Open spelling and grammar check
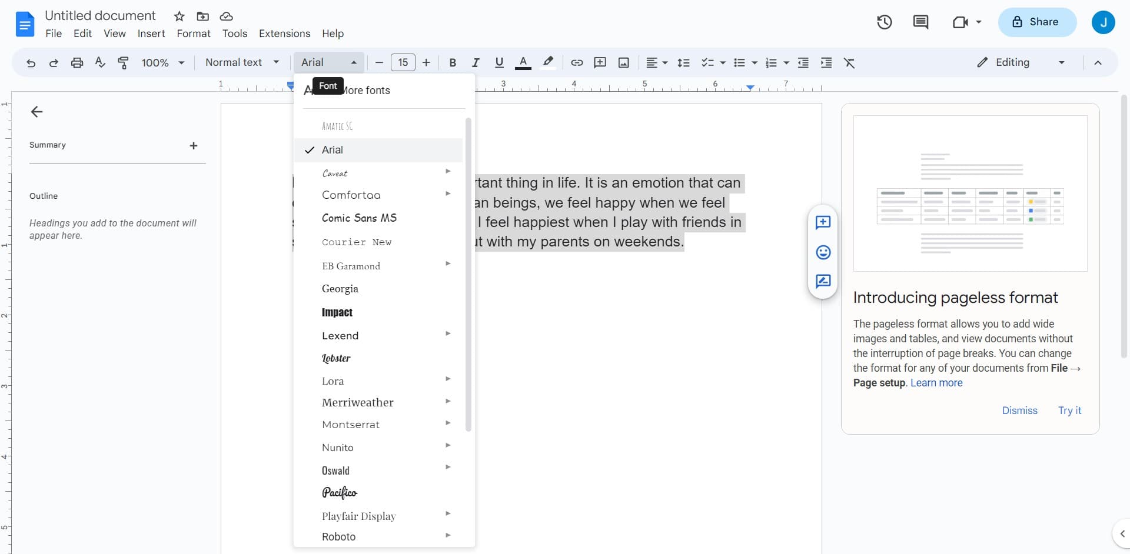The height and width of the screenshot is (554, 1130). 99,62
